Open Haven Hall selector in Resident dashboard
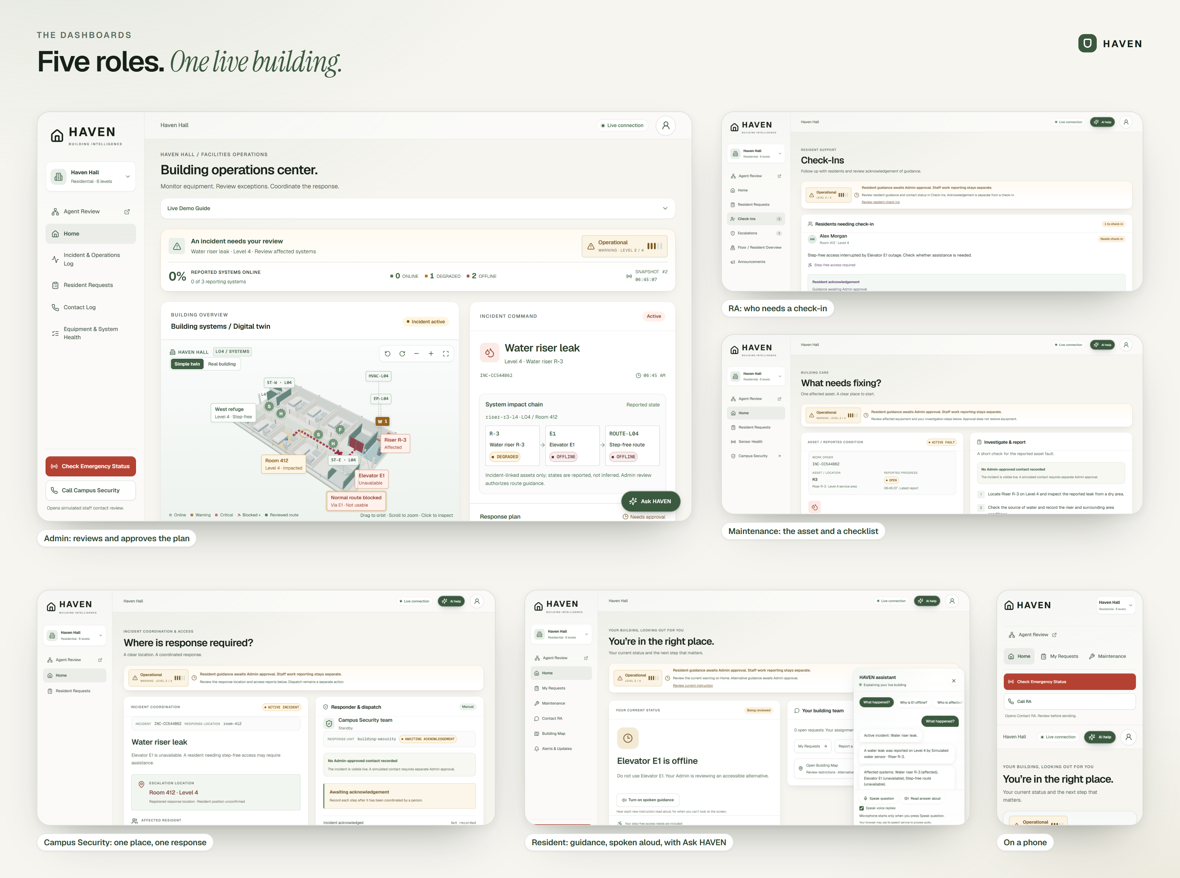This screenshot has width=1180, height=878. (x=561, y=634)
